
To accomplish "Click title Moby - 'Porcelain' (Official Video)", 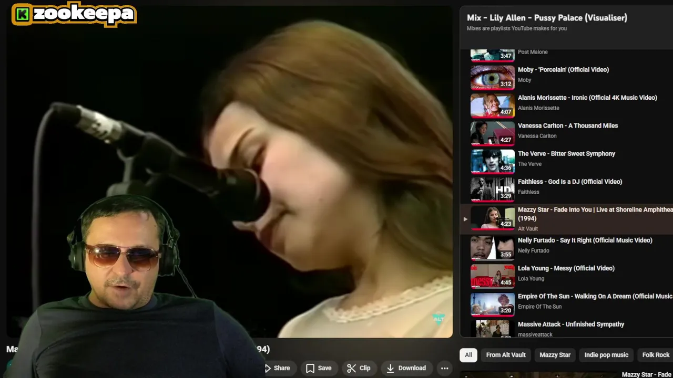I will pos(563,69).
